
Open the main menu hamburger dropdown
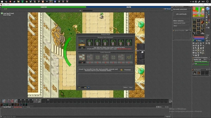click(208, 40)
